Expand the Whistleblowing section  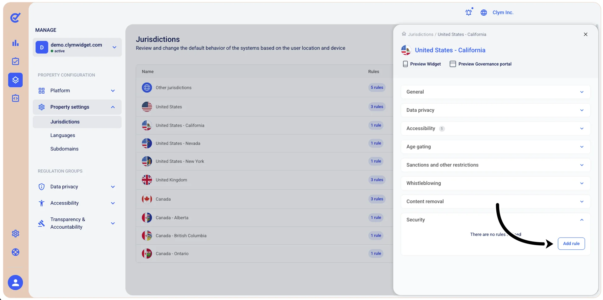(x=495, y=183)
